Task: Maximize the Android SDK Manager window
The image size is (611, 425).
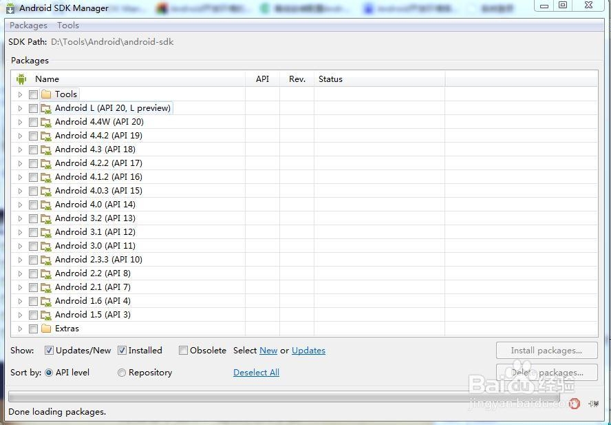Action: 563,5
